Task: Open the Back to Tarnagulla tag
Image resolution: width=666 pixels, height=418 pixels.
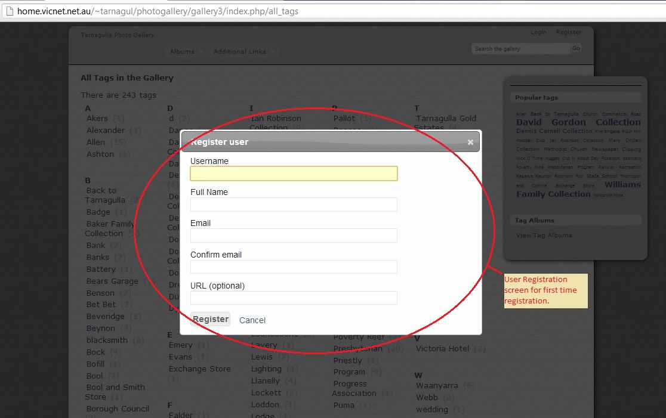Action: 105,195
